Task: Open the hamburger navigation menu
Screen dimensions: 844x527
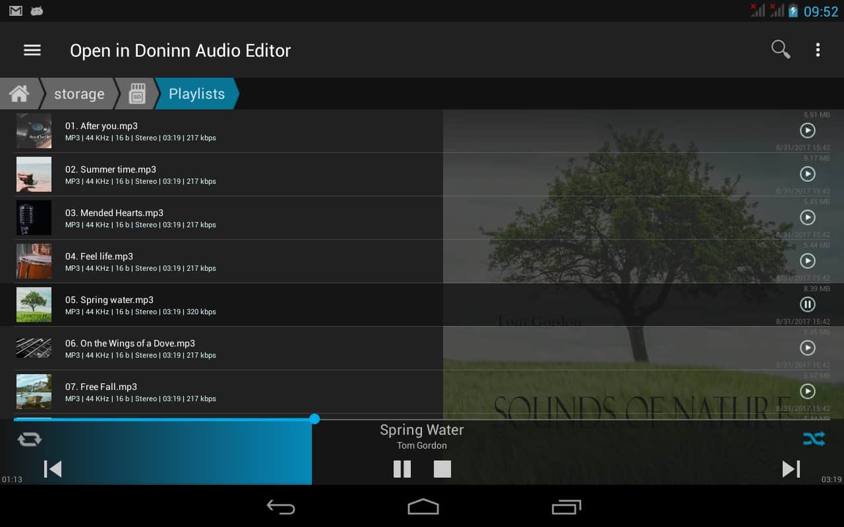Action: click(32, 50)
